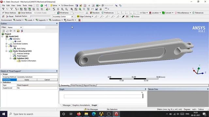Open the Supports dropdown menu
The image size is (209, 117).
[x=41, y=20]
